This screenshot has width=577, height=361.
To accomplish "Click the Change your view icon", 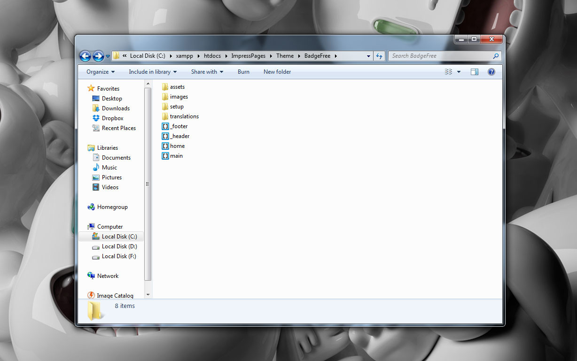I will pyautogui.click(x=448, y=72).
